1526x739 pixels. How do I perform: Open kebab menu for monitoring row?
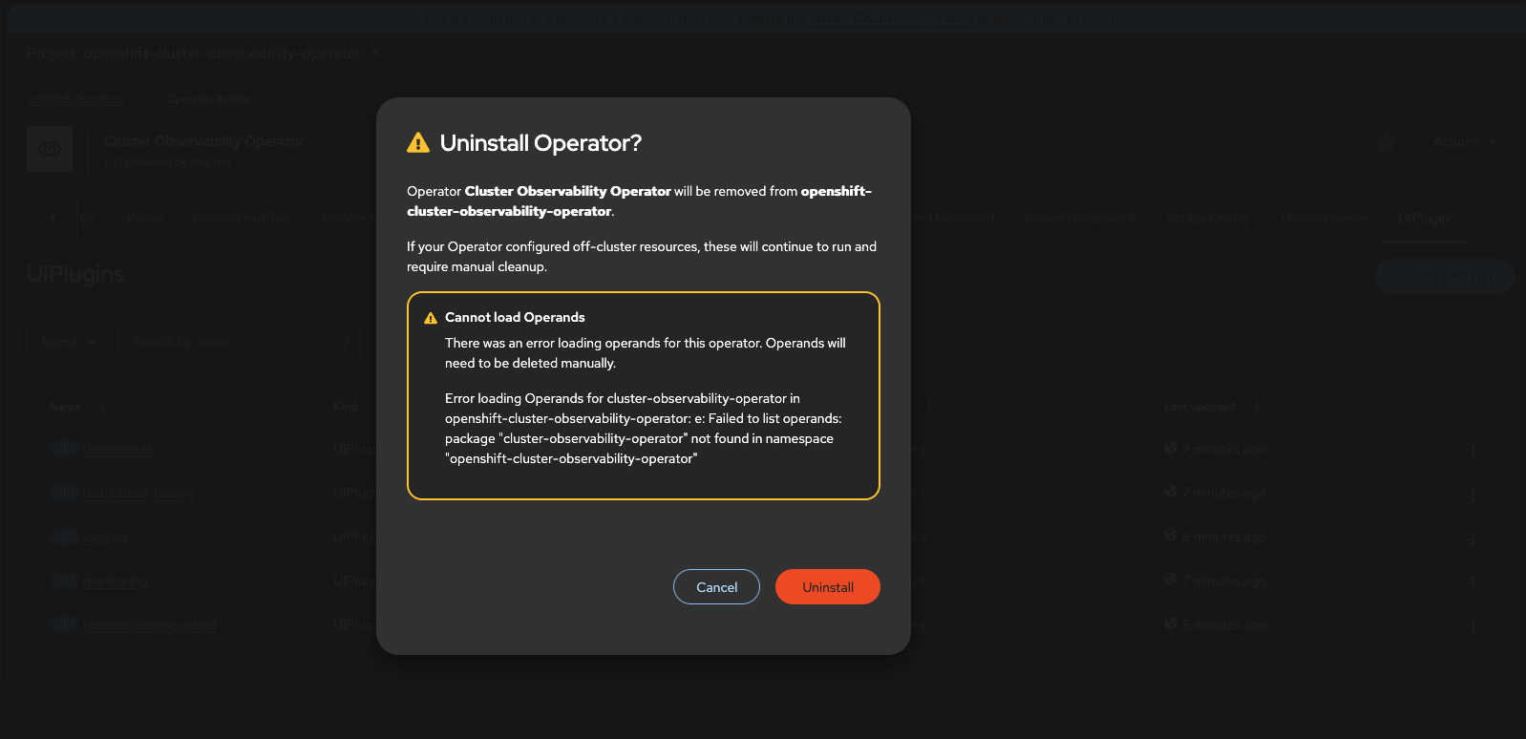tap(1473, 582)
